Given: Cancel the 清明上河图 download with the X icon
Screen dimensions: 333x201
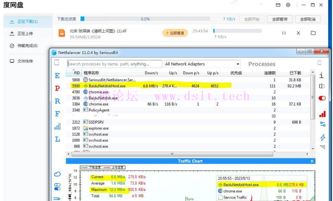Looking at the screenshot, I should coord(298,33).
